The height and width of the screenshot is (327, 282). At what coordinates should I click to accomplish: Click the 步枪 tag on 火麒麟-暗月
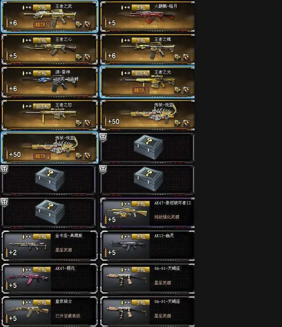pyautogui.click(x=141, y=7)
